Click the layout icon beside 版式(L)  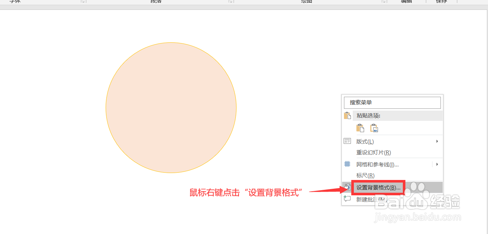(347, 141)
